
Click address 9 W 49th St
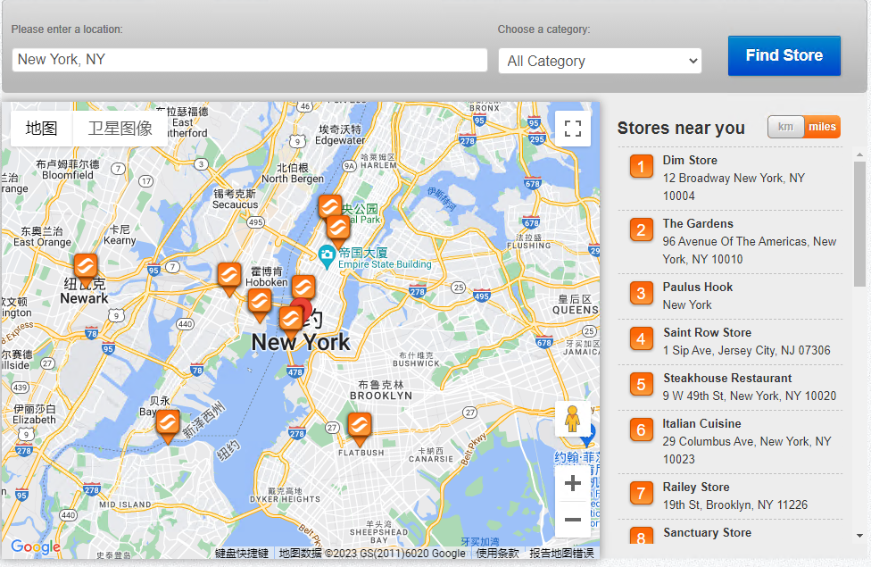coord(750,396)
